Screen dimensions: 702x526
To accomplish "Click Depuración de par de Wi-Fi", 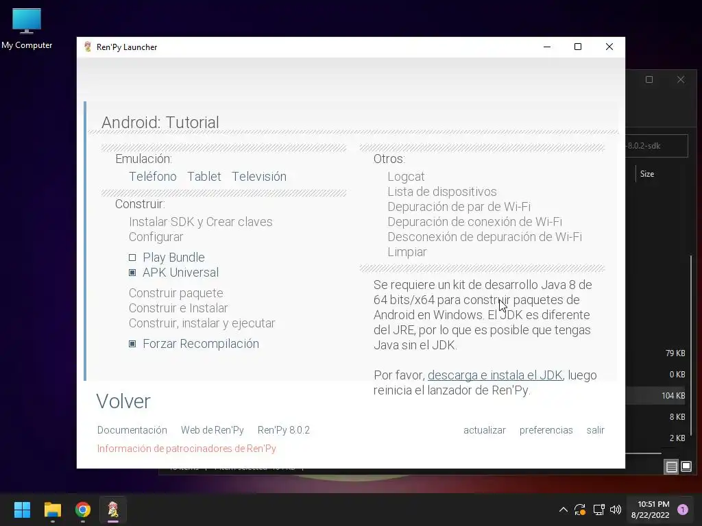I will (459, 207).
